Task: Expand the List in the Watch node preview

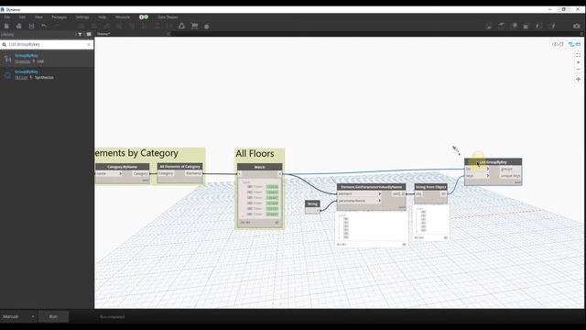Action: pos(245,182)
